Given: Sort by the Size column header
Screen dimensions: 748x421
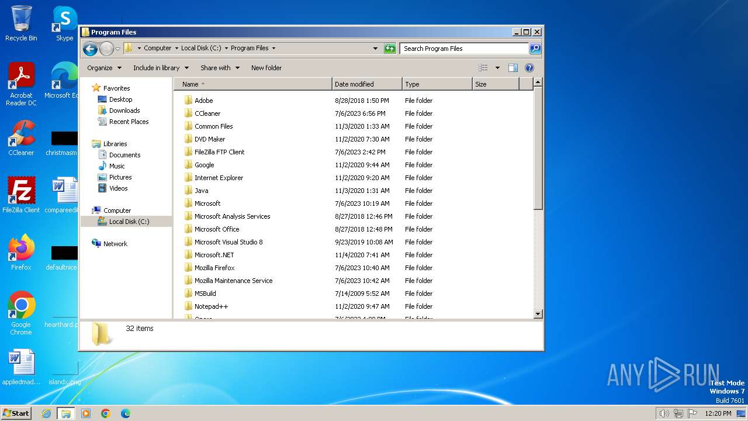Looking at the screenshot, I should pos(496,84).
